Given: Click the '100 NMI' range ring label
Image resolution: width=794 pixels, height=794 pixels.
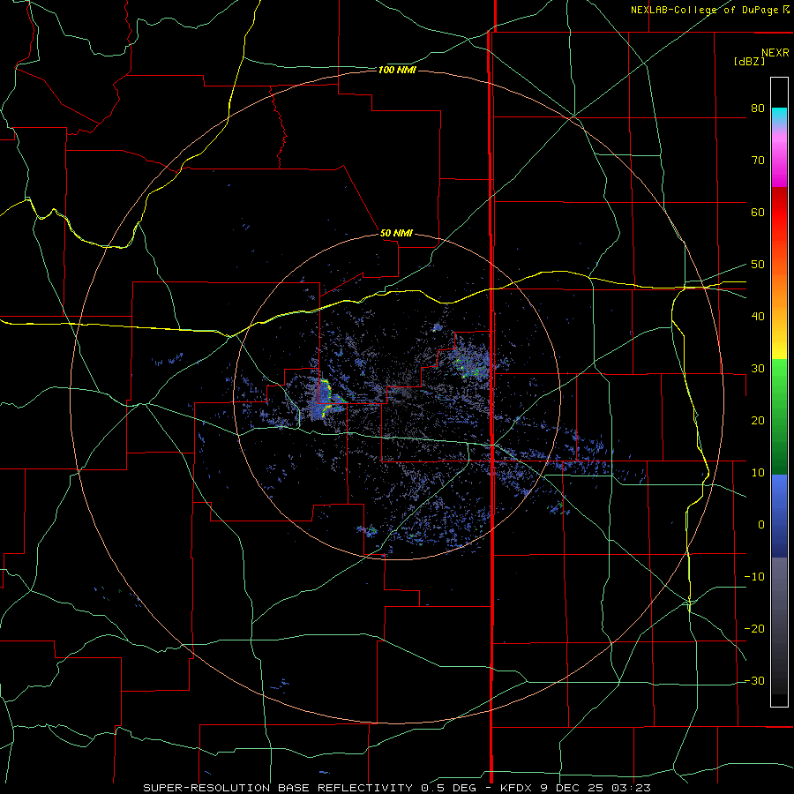Looking at the screenshot, I should pyautogui.click(x=397, y=70).
